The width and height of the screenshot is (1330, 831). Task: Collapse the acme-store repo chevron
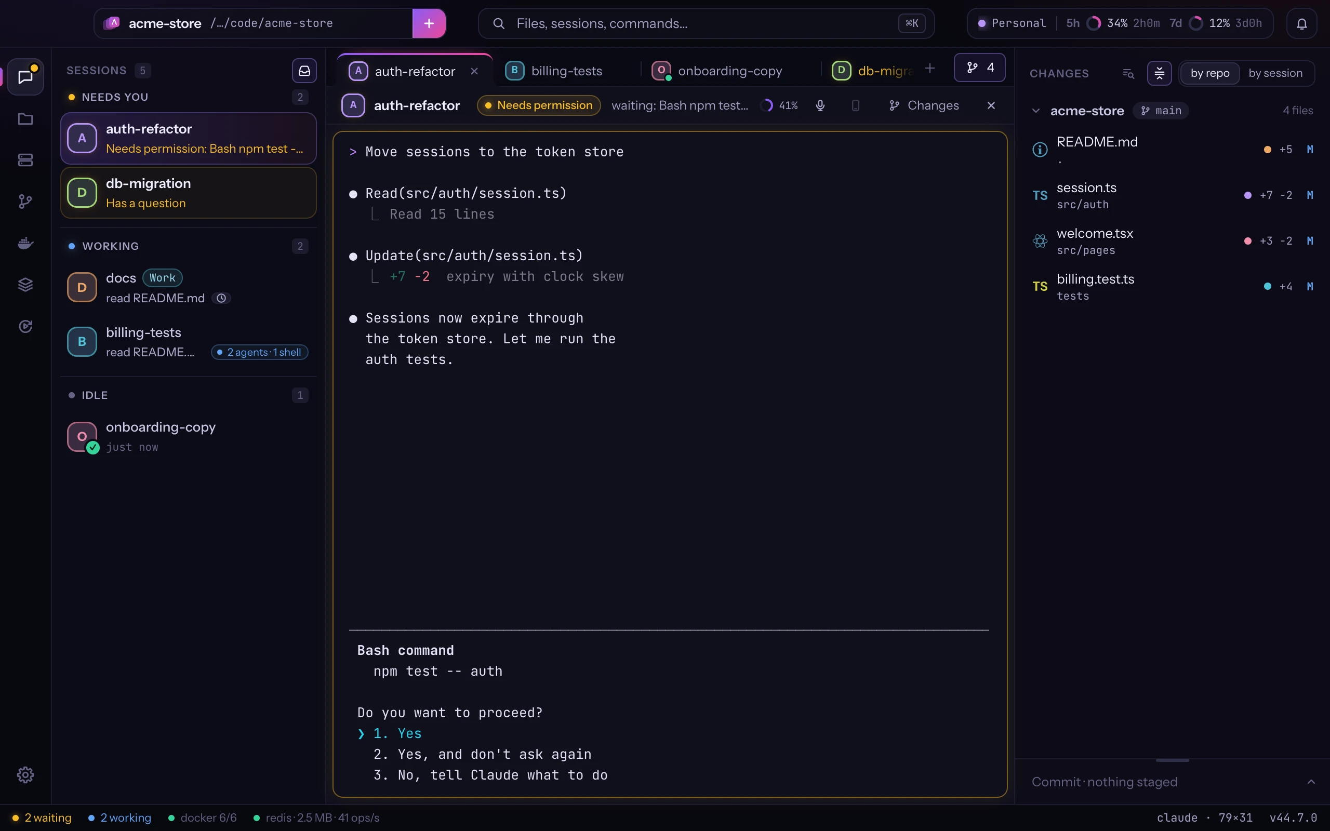[1036, 111]
